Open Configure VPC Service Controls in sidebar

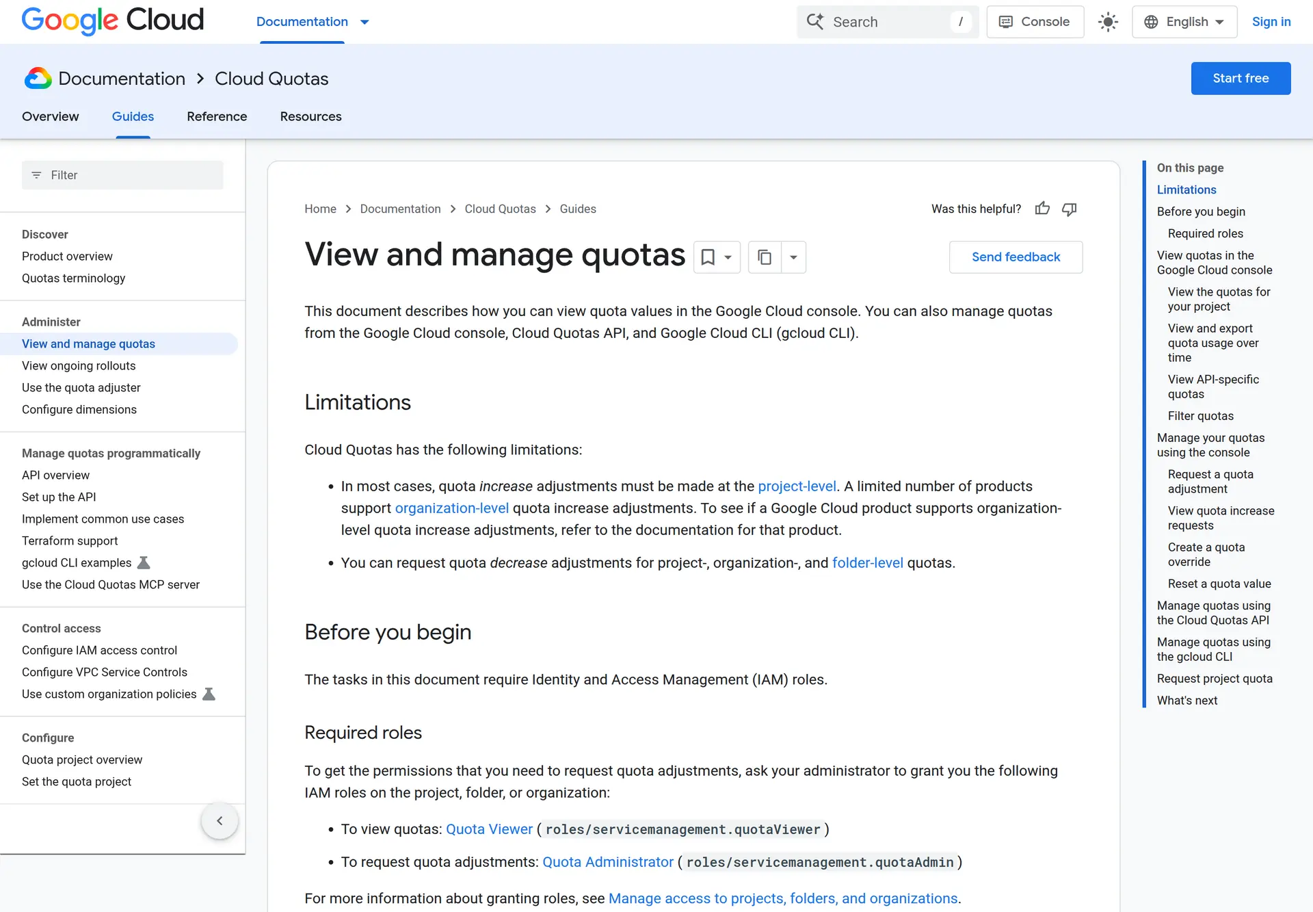[x=104, y=672]
